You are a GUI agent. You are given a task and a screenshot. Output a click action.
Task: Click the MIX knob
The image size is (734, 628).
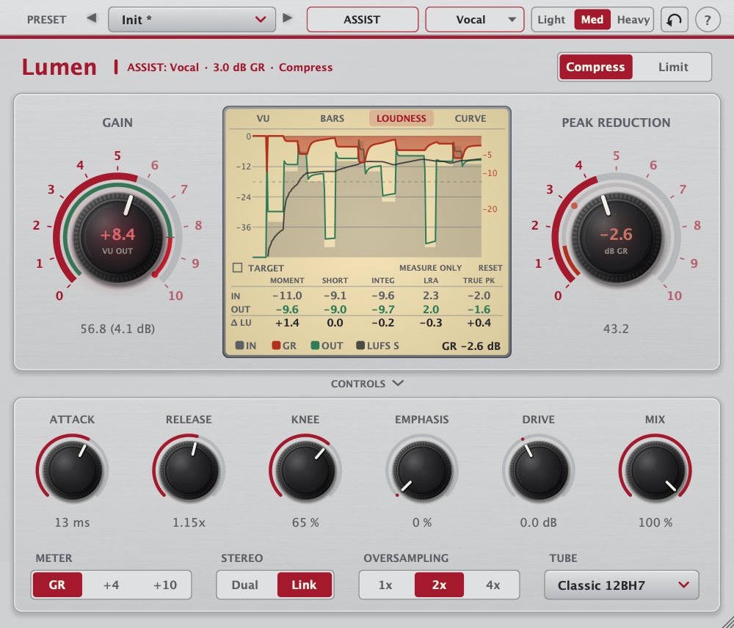655,470
